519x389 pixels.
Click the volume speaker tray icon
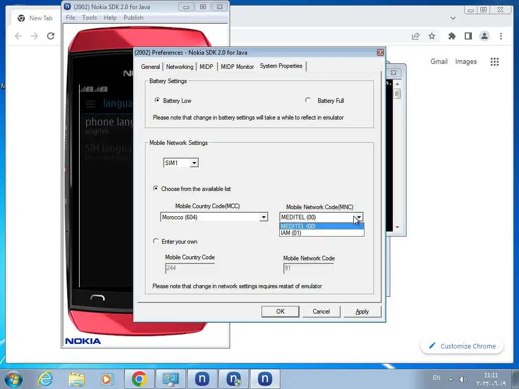[x=463, y=379]
